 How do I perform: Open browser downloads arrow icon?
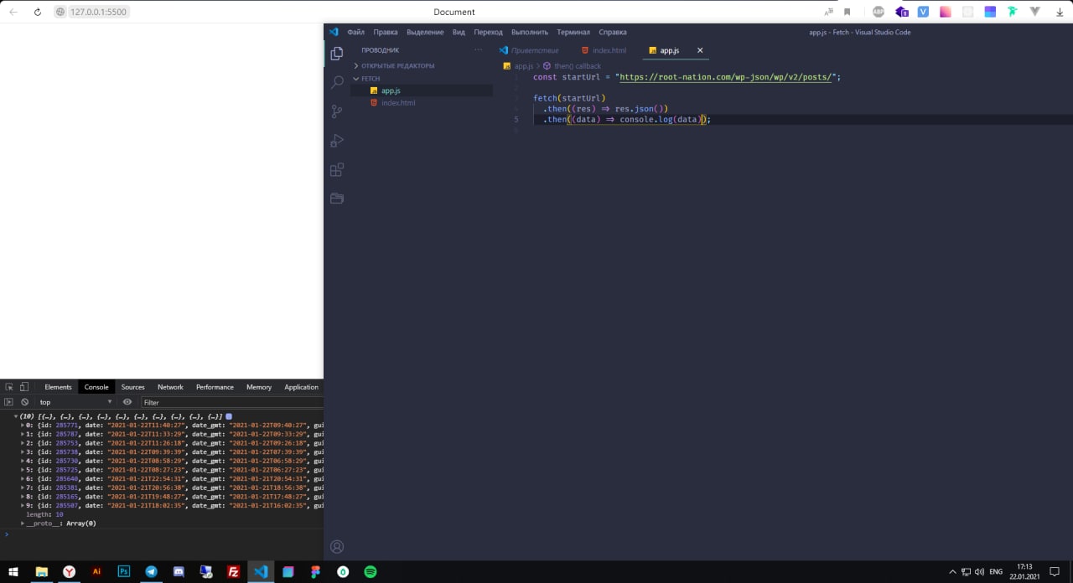pyautogui.click(x=1060, y=12)
